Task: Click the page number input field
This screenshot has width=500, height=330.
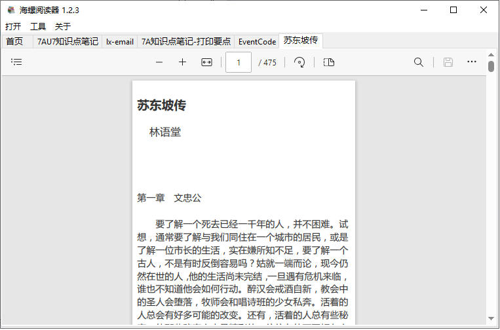Action: click(x=239, y=62)
